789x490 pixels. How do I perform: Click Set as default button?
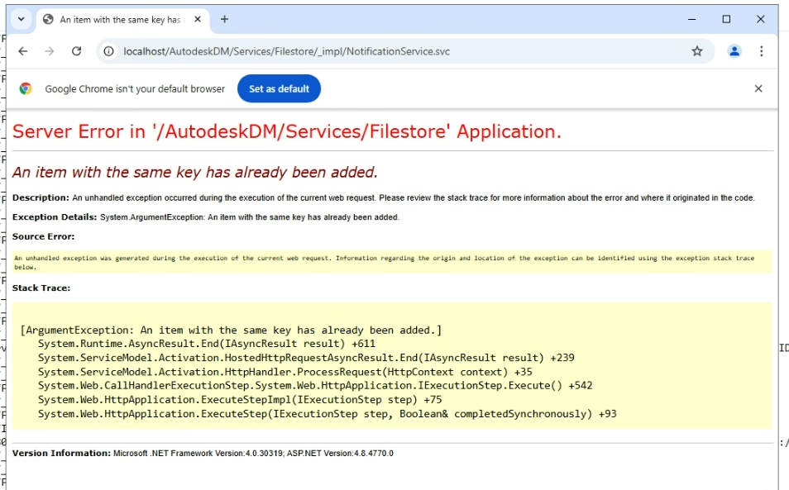279,88
